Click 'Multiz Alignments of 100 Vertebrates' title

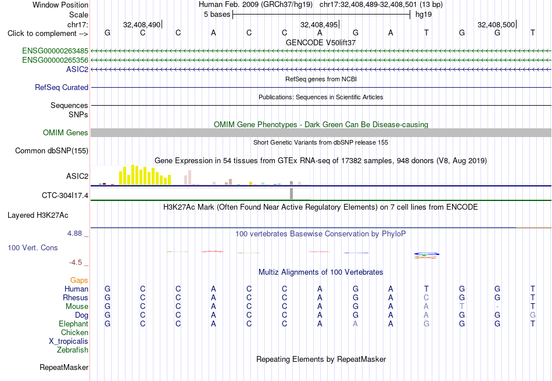(321, 272)
